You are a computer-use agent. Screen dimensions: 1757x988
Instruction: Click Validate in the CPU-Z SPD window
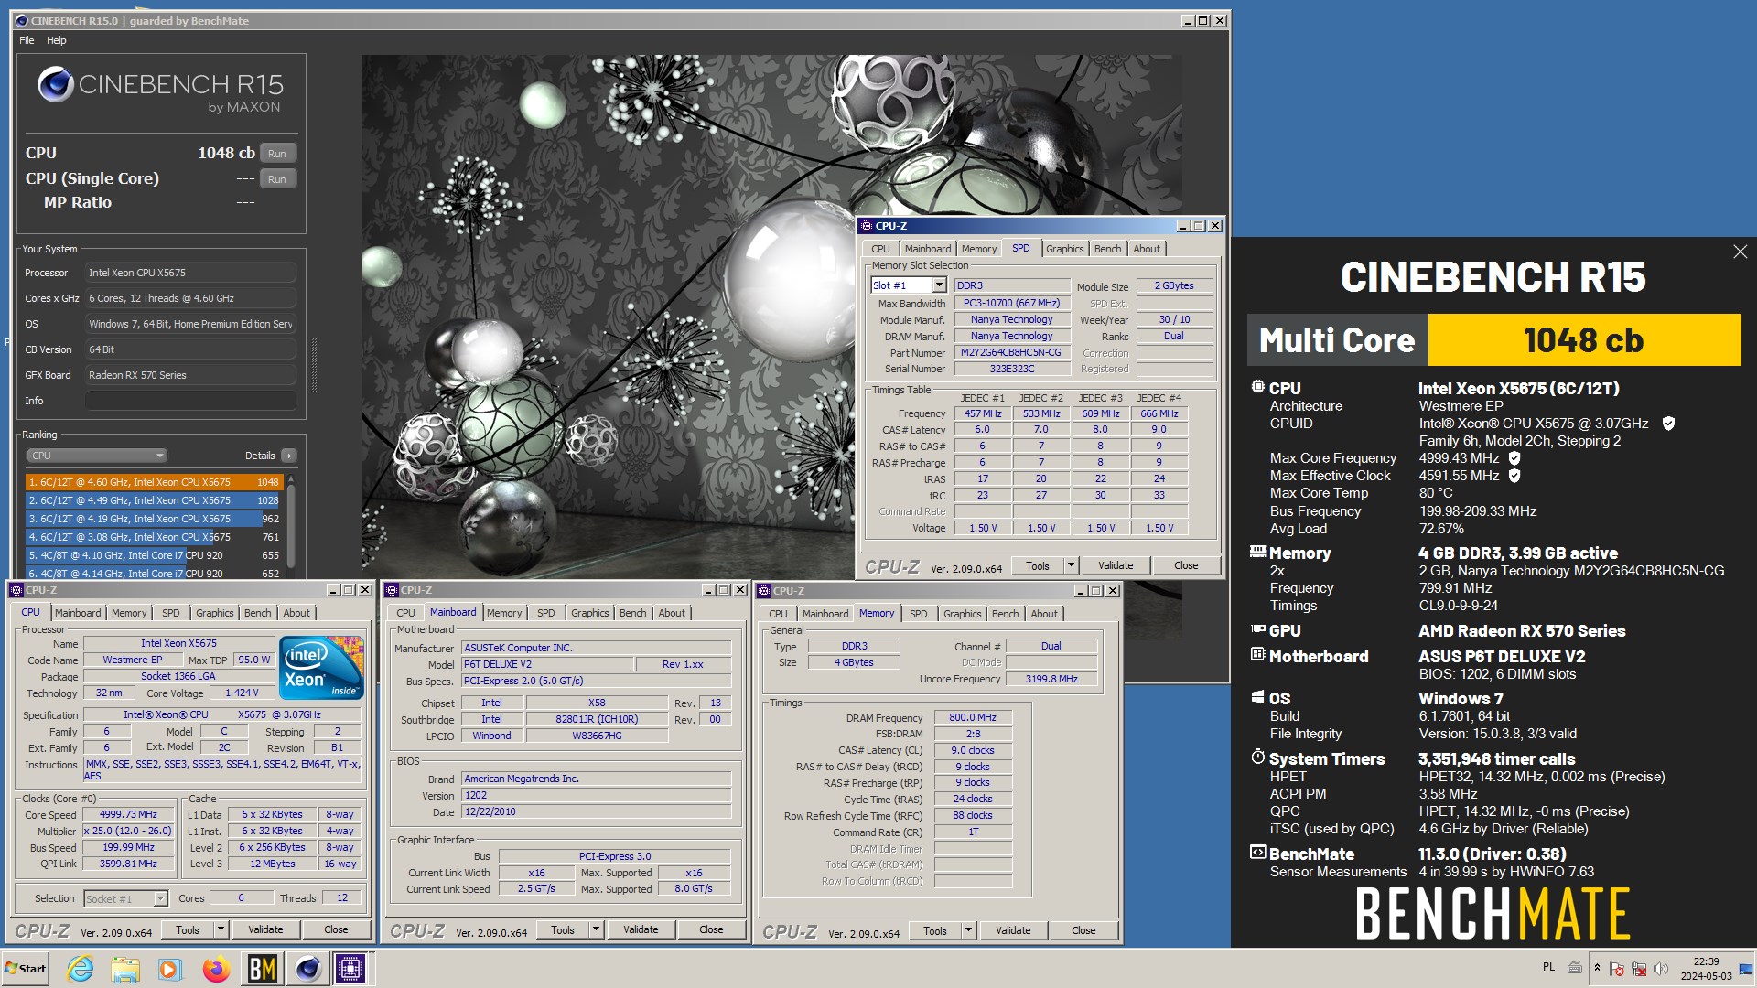pos(1116,565)
